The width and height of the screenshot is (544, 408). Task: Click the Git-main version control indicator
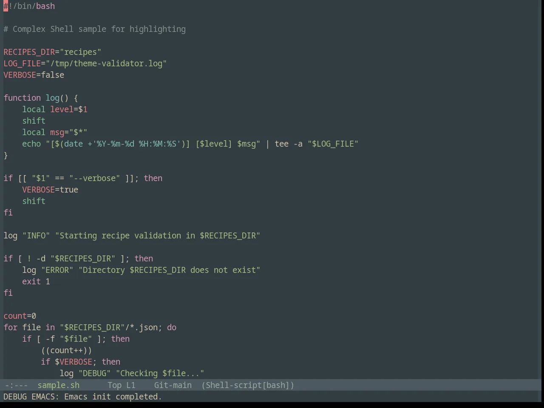pos(173,385)
